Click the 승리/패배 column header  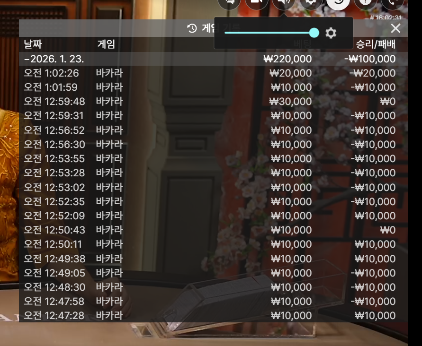click(x=376, y=44)
